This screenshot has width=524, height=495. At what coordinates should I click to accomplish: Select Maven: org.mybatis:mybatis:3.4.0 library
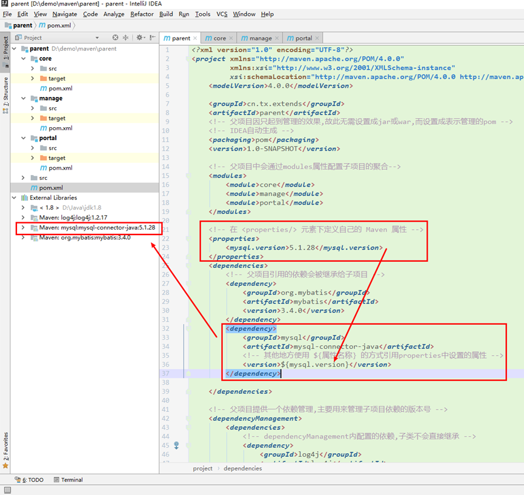pyautogui.click(x=85, y=238)
